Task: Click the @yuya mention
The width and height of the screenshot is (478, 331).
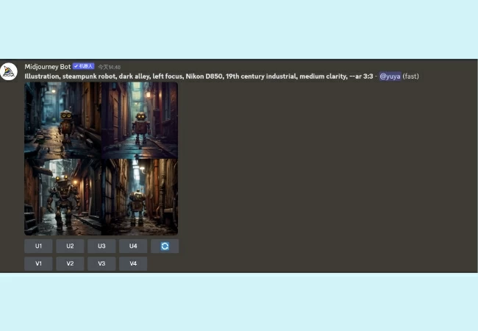Action: 390,76
